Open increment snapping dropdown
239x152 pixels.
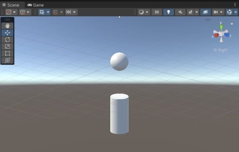pos(74,12)
